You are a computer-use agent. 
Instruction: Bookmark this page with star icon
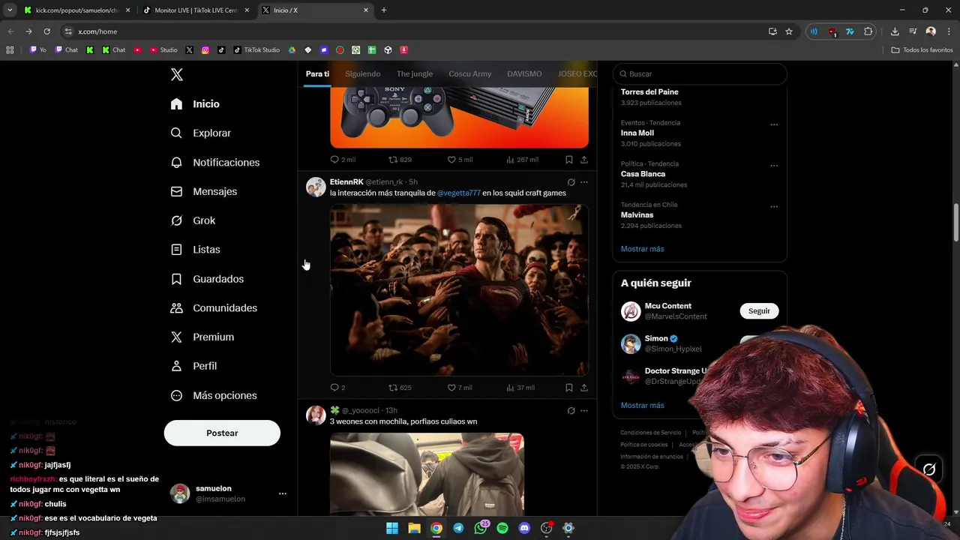789,31
